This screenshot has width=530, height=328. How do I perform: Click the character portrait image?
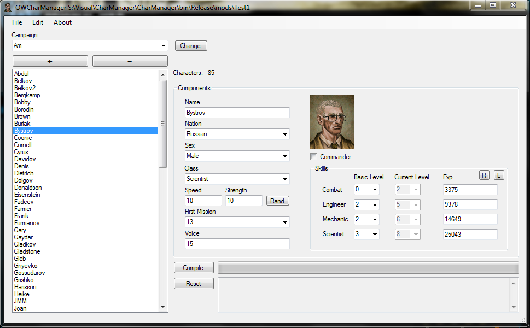[332, 122]
